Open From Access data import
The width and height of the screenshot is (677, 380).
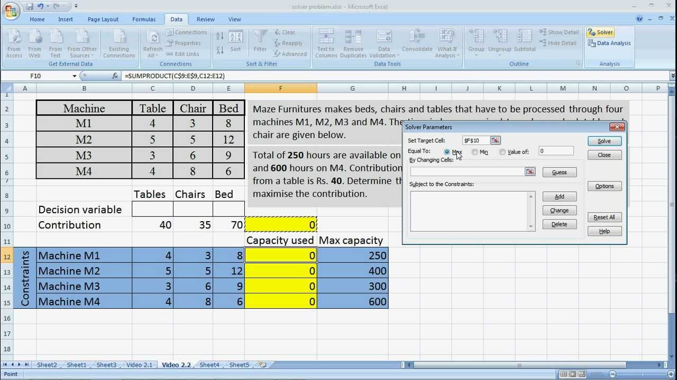[14, 42]
